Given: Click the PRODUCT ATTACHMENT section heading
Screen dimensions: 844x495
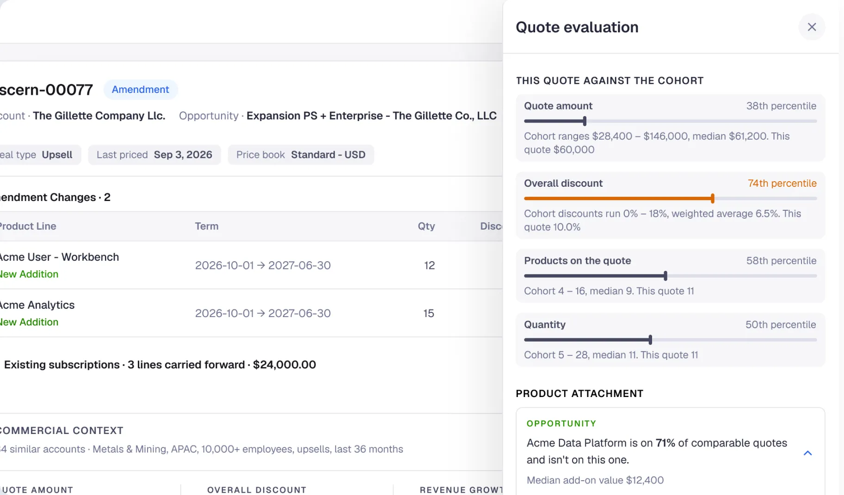Looking at the screenshot, I should point(579,394).
